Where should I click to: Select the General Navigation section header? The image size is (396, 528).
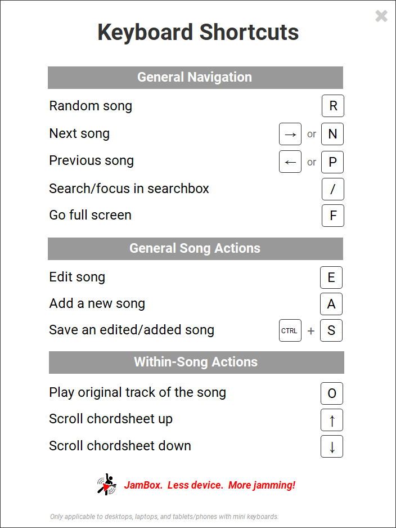(x=195, y=78)
